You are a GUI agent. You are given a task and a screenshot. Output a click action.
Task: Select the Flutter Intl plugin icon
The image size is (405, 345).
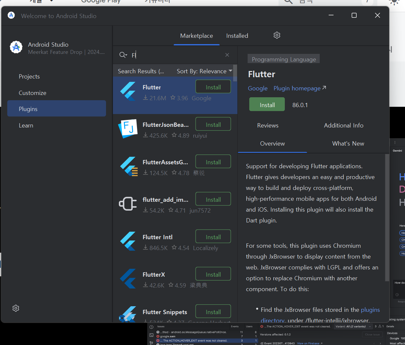tap(128, 241)
